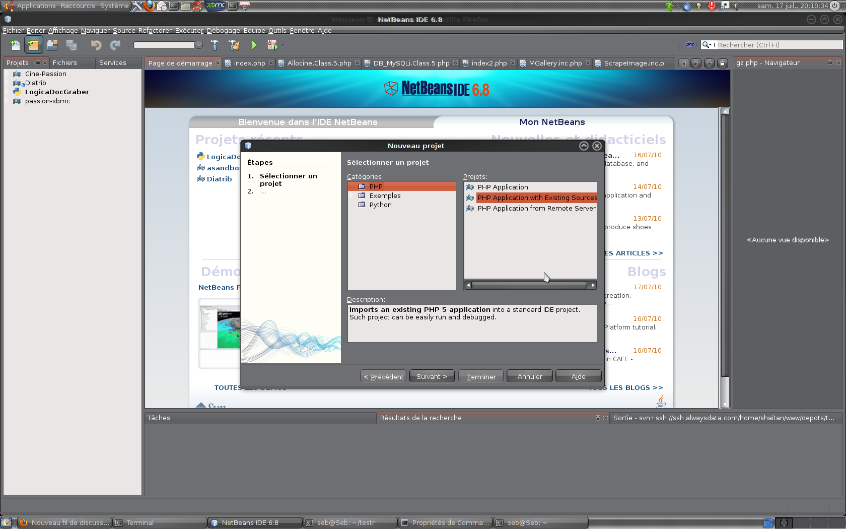846x529 pixels.
Task: Click the Précédent button
Action: [384, 376]
